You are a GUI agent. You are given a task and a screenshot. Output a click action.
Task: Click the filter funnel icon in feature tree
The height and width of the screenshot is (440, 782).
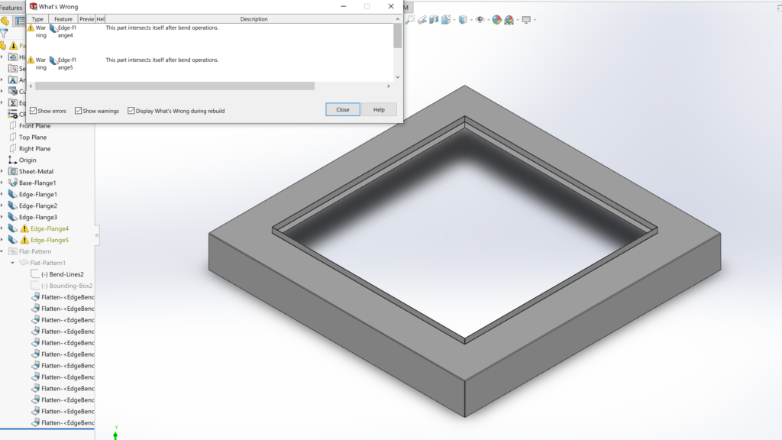(5, 34)
